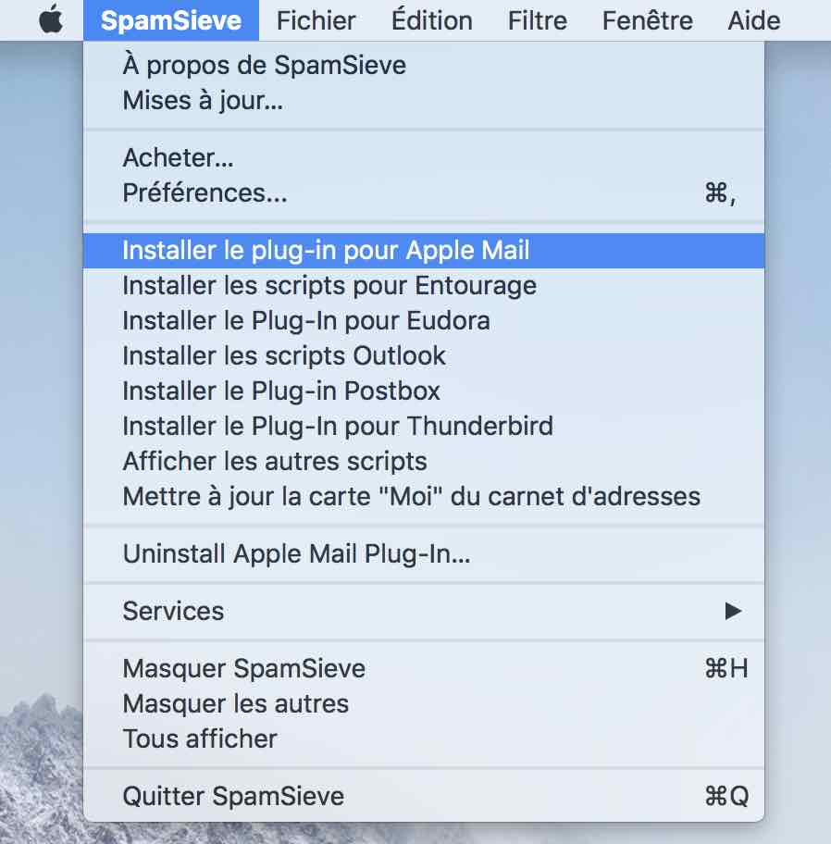Select Quitter SpamSieve
831x844 pixels.
[424, 796]
